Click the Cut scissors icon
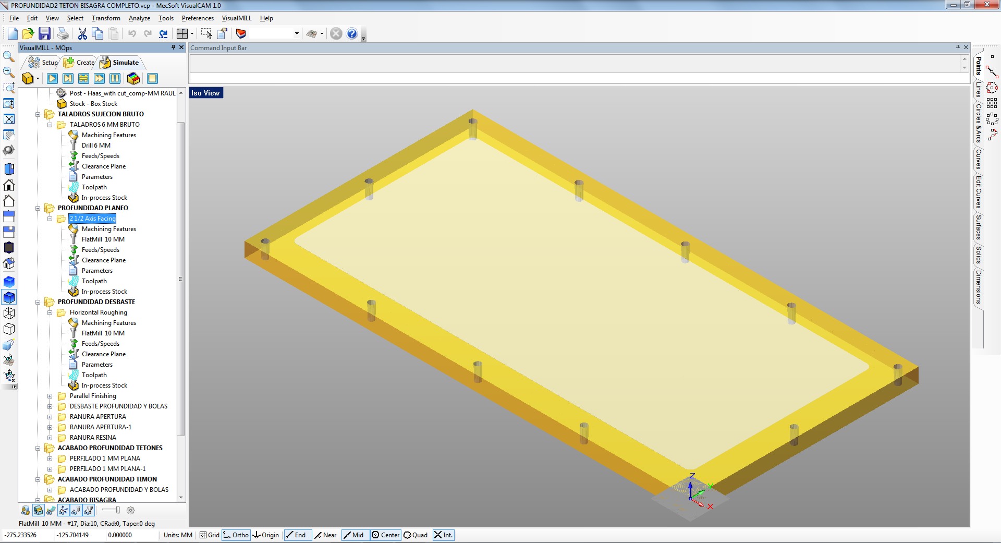The height and width of the screenshot is (543, 1001). pyautogui.click(x=82, y=34)
